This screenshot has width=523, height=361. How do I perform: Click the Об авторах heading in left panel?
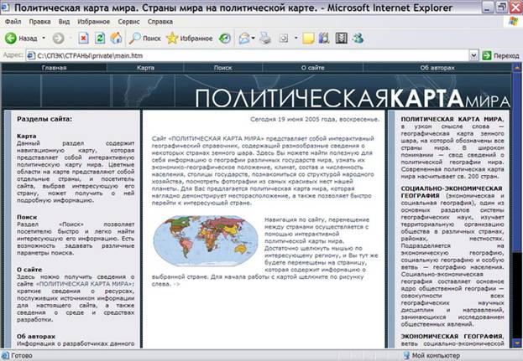(x=36, y=337)
